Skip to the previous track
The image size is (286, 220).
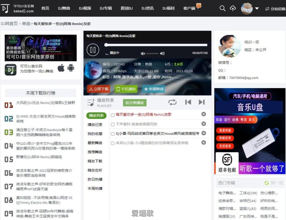click(188, 102)
